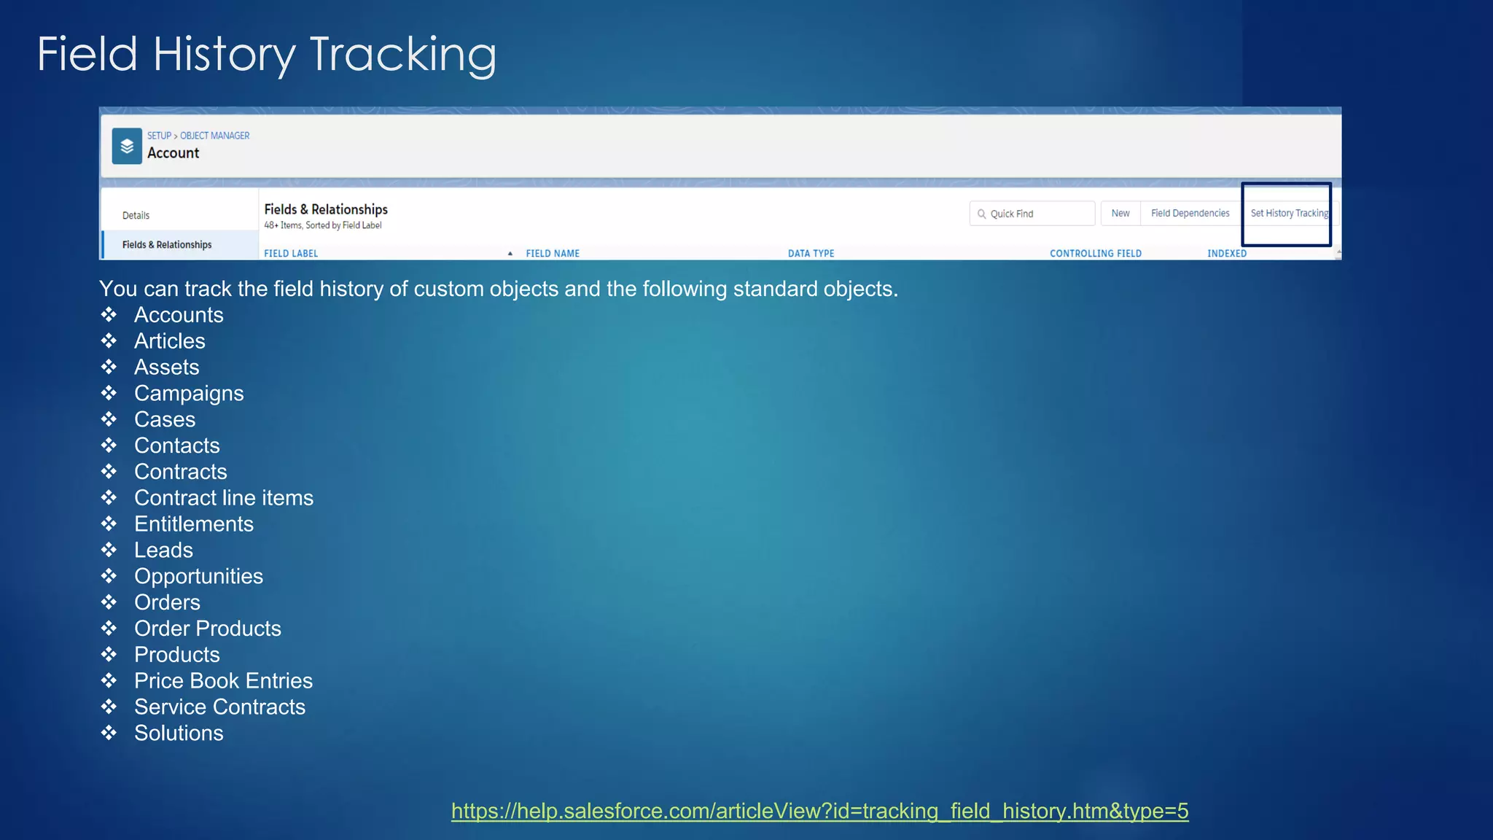Click the Account object layers icon
The width and height of the screenshot is (1493, 840).
tap(127, 147)
